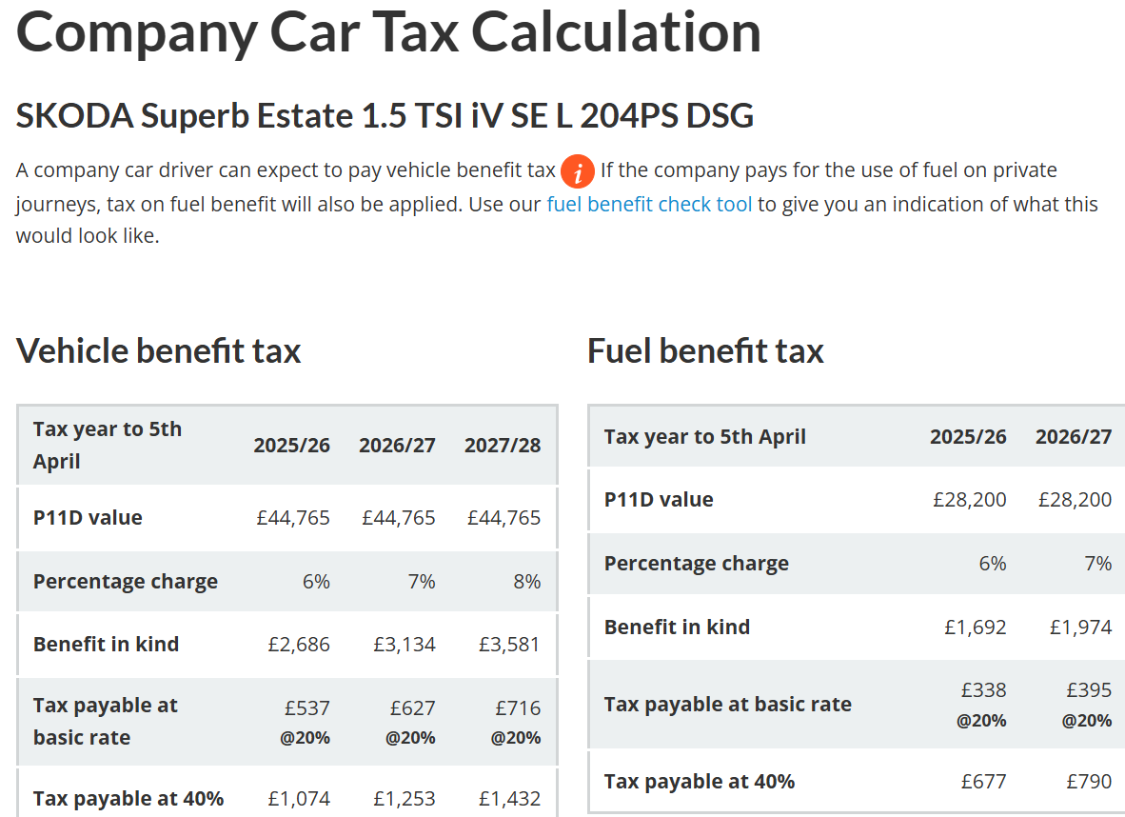Click the Vehicle benefit tax heading
The width and height of the screenshot is (1125, 817).
pyautogui.click(x=158, y=351)
